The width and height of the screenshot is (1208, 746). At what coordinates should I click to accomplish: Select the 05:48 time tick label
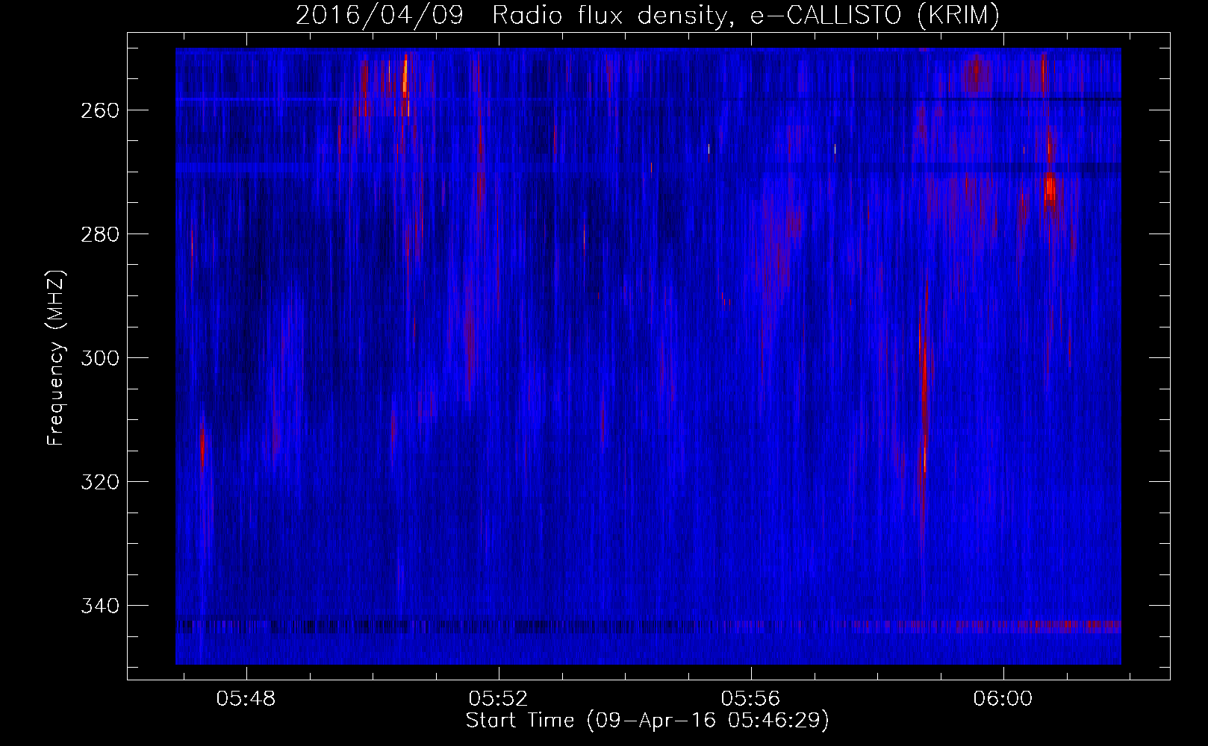[246, 699]
